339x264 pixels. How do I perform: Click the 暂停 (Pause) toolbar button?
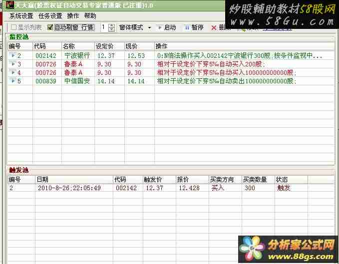click(193, 27)
